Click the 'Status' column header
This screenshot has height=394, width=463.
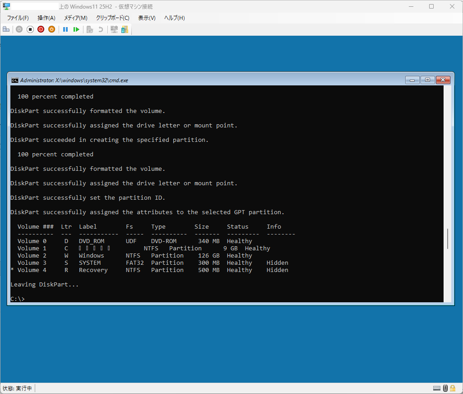[238, 227]
